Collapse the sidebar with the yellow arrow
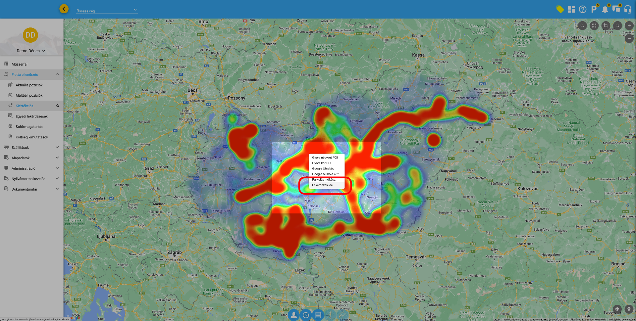Screen dimensions: 636x321 (x=64, y=9)
